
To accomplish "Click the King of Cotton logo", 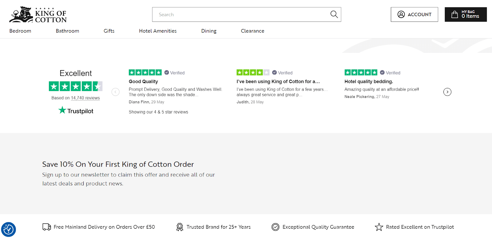I will (38, 15).
